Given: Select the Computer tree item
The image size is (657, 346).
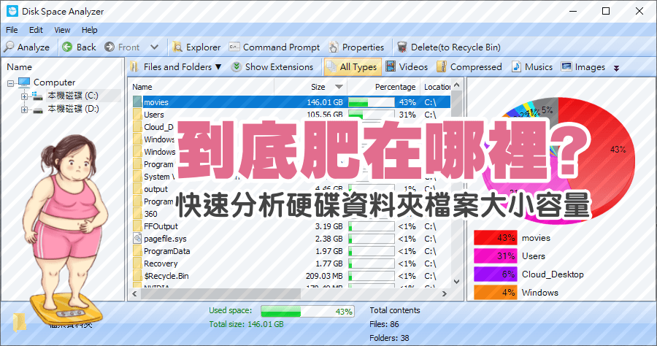Looking at the screenshot, I should tap(55, 82).
